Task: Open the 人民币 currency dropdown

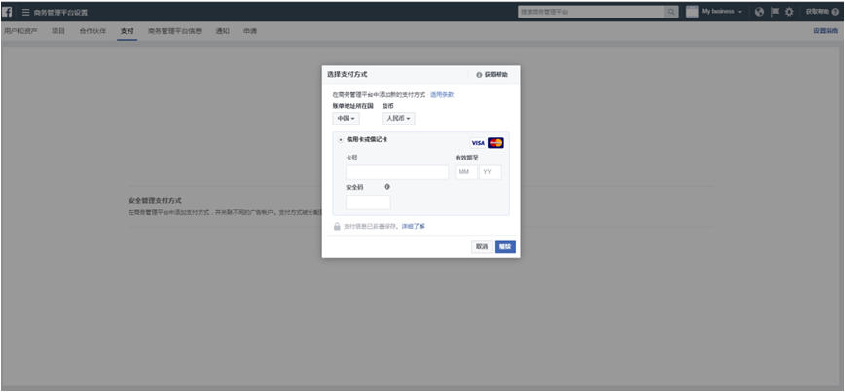Action: click(x=399, y=119)
